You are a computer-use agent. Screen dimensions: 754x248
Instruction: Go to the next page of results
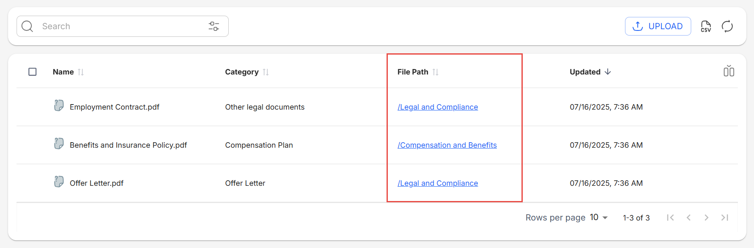click(706, 218)
